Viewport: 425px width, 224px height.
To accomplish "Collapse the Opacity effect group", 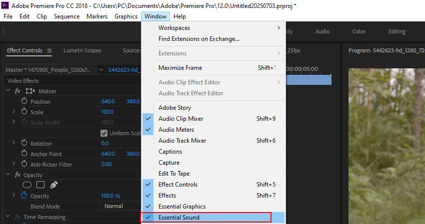I will [x=8, y=175].
